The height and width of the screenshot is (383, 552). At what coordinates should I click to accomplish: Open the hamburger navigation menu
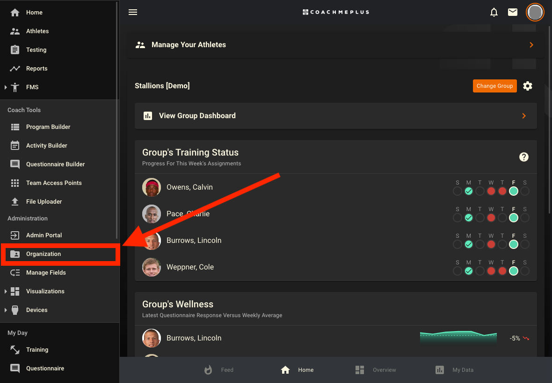[x=133, y=12]
